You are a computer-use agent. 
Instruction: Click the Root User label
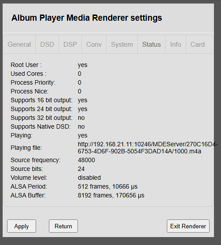[26, 65]
